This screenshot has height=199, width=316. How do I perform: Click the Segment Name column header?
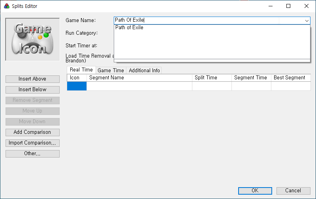tap(139, 78)
